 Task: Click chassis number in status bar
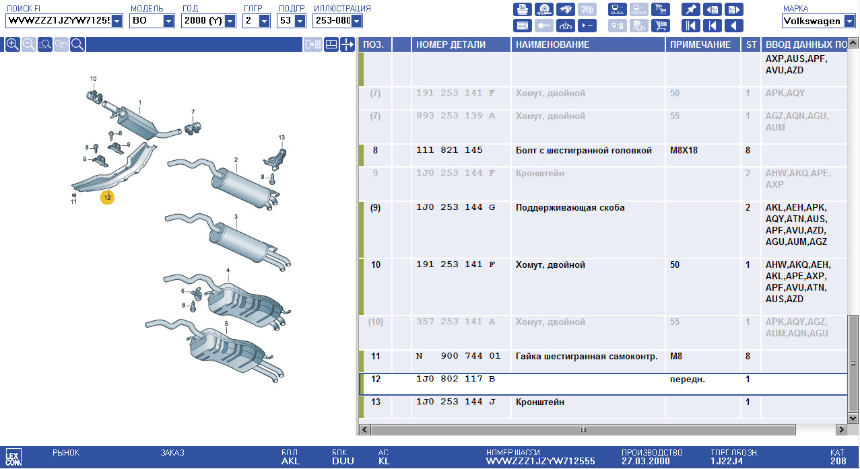540,462
